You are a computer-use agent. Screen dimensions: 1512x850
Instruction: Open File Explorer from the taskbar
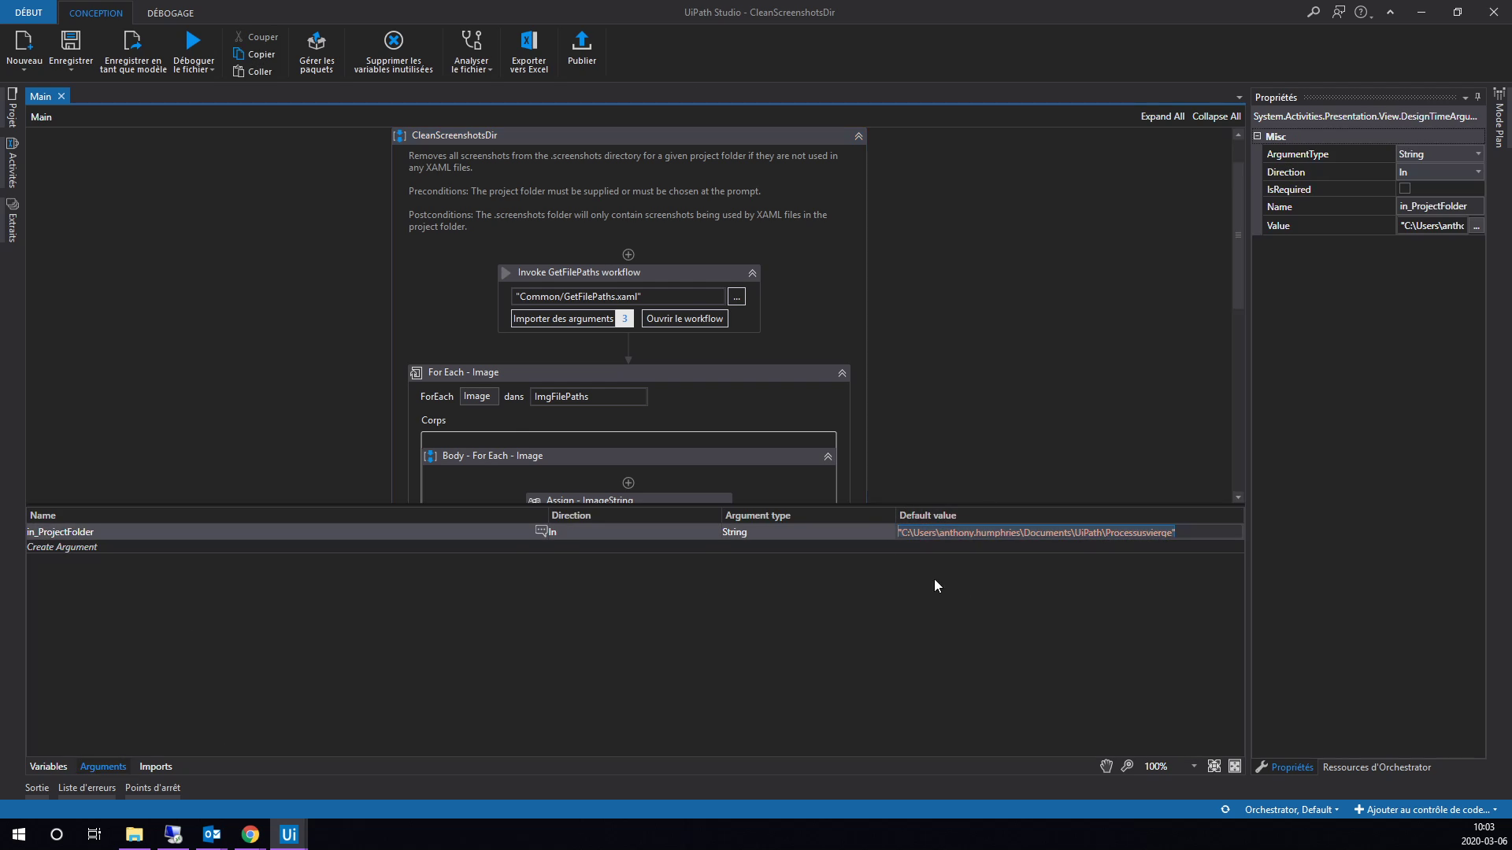(135, 834)
